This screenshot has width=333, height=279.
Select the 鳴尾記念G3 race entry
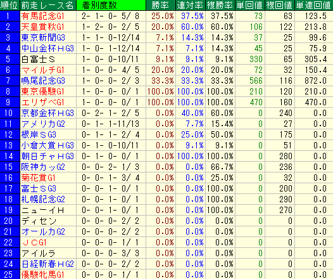(x=43, y=81)
